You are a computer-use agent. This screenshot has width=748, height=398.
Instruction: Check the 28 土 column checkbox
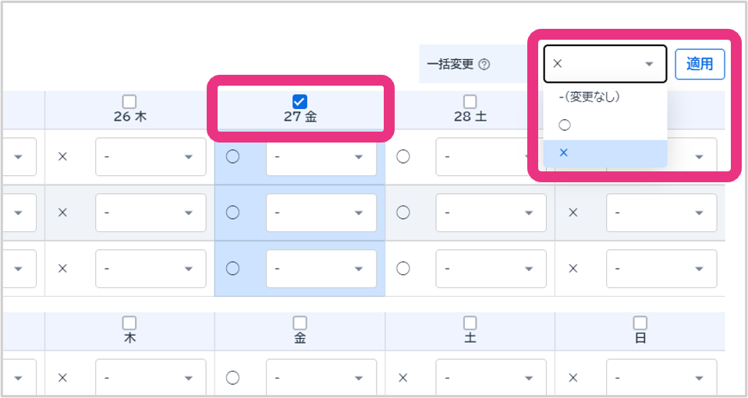[470, 101]
